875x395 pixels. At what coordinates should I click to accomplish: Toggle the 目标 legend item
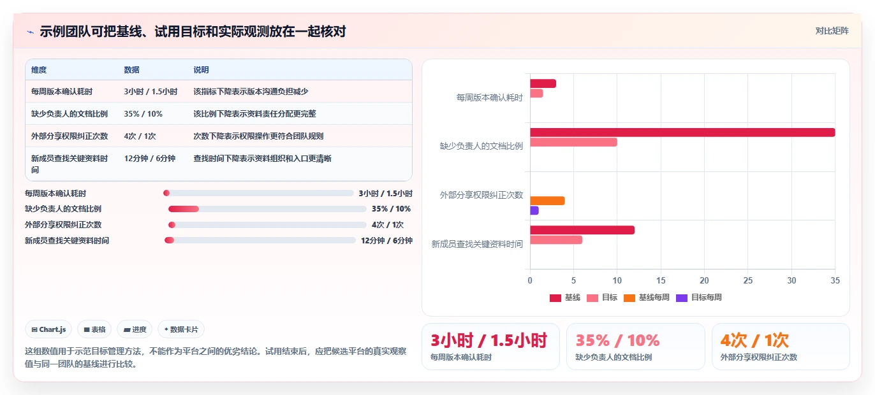coord(602,298)
